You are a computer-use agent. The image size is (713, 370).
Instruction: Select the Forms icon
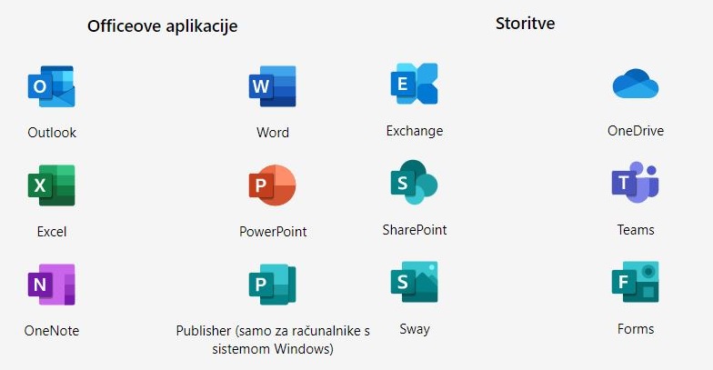point(635,282)
